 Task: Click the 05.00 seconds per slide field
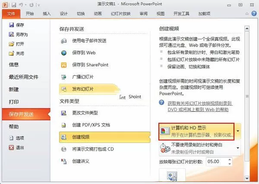[x=217, y=162]
